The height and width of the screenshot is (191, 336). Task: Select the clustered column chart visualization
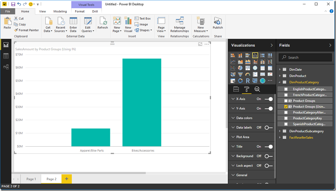(255, 56)
